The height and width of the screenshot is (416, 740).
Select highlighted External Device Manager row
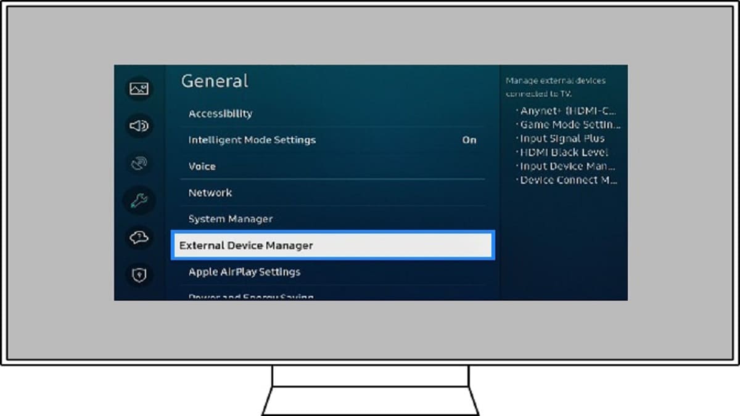coord(332,245)
